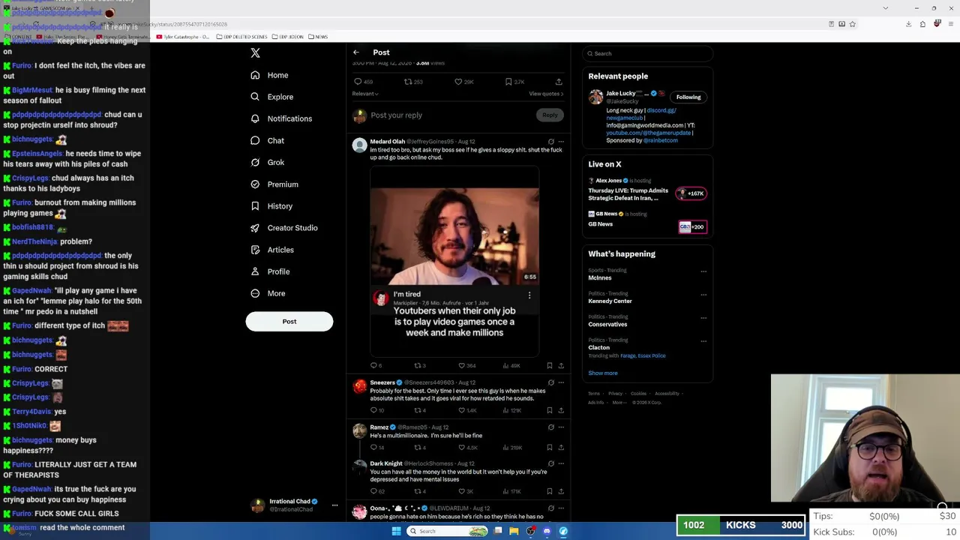Open the @rainbetcom mention link

point(661,140)
